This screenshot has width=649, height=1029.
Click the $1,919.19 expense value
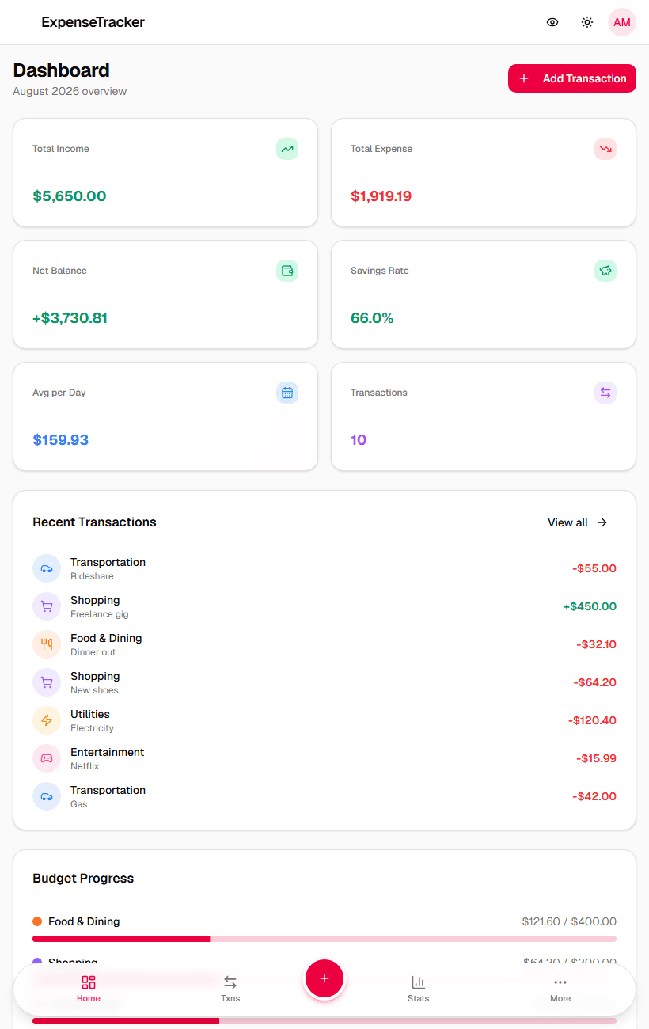[x=381, y=196]
